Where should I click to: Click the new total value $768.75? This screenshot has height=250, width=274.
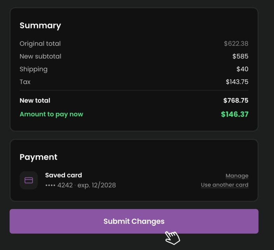click(x=236, y=101)
